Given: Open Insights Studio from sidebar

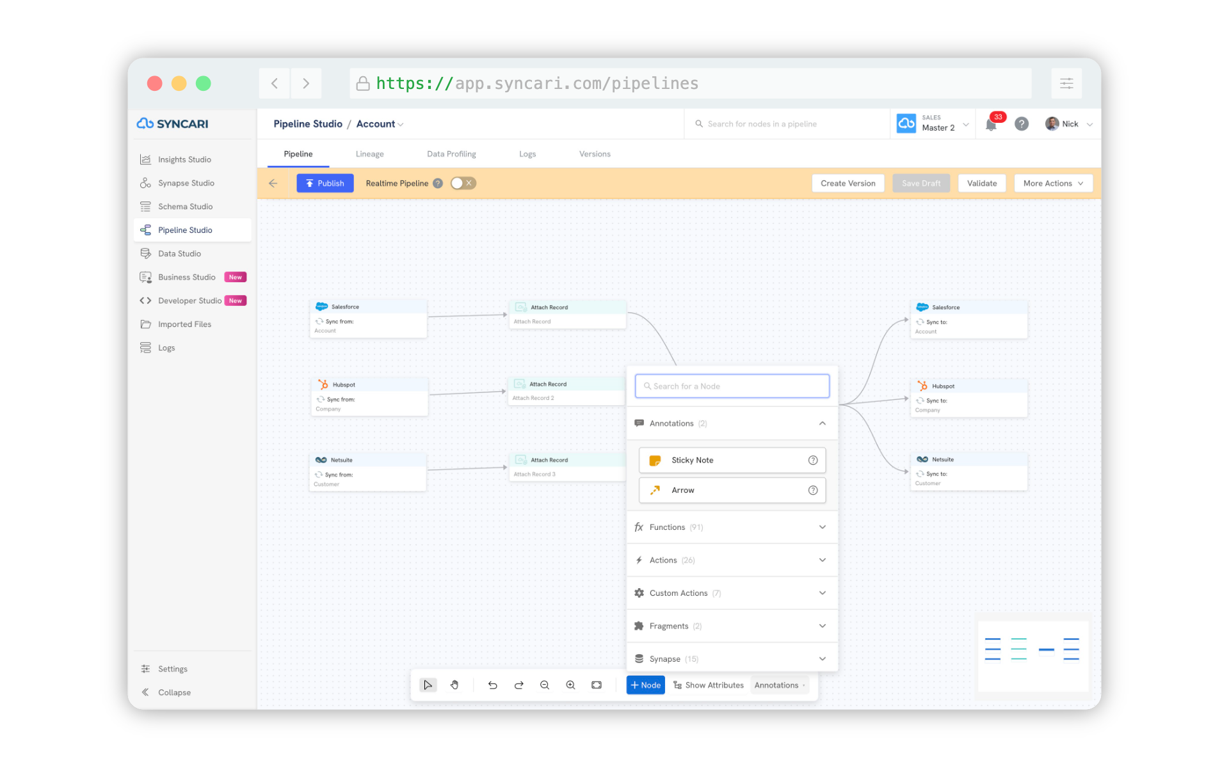Looking at the screenshot, I should tap(192, 159).
